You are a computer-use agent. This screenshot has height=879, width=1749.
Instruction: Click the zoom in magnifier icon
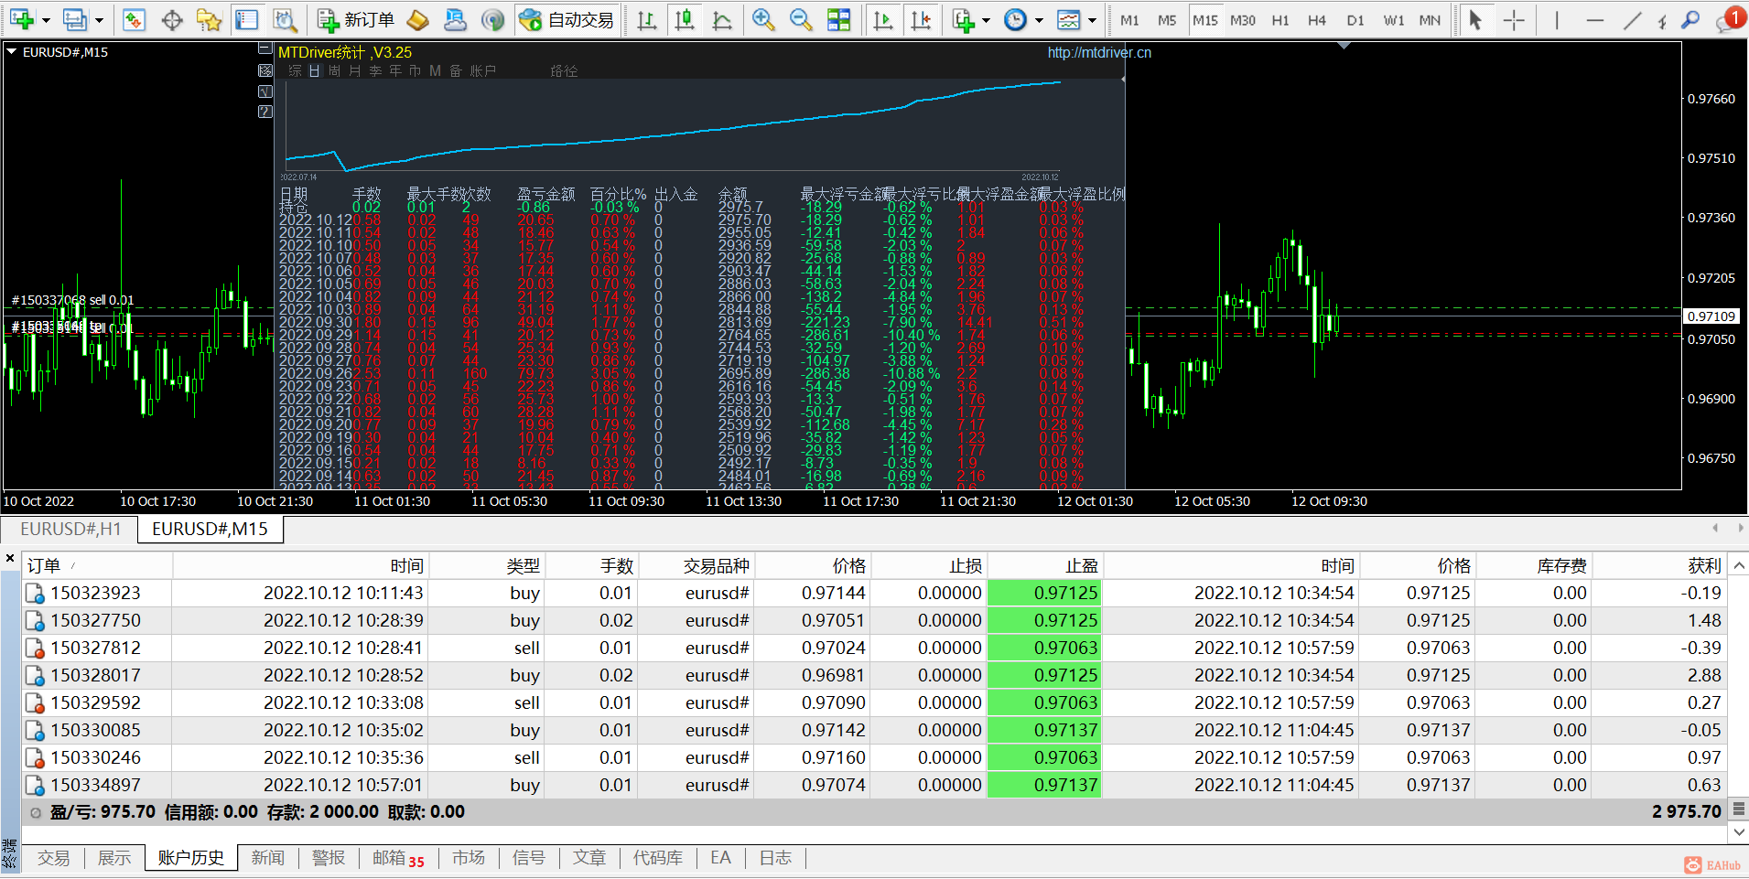pyautogui.click(x=762, y=20)
